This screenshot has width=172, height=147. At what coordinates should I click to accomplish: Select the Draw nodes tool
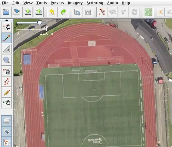point(6,38)
